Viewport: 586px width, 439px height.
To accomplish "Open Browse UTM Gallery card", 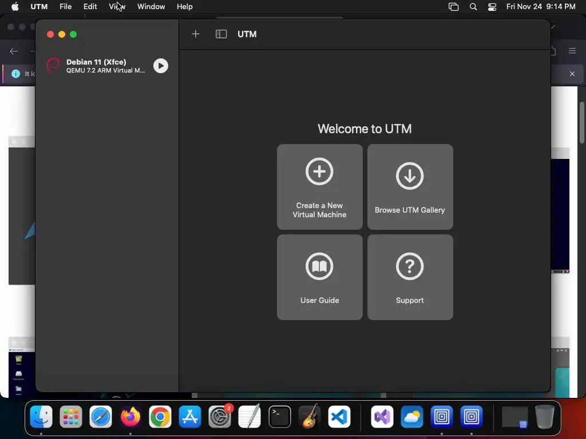I will coord(410,187).
